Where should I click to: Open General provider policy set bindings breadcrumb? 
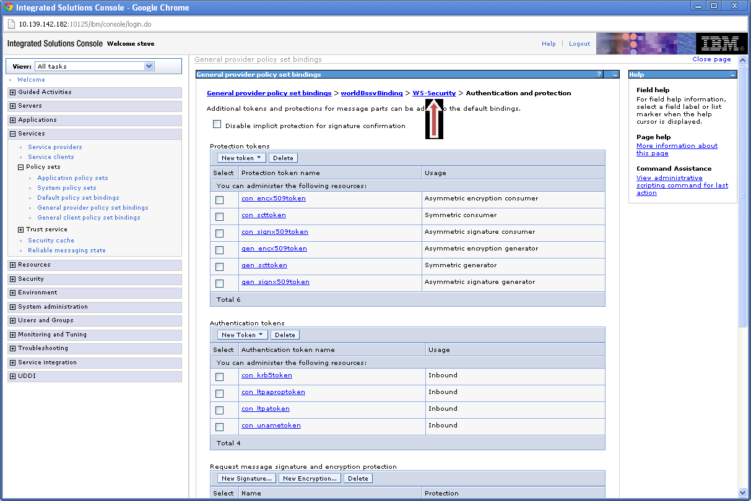pos(269,93)
